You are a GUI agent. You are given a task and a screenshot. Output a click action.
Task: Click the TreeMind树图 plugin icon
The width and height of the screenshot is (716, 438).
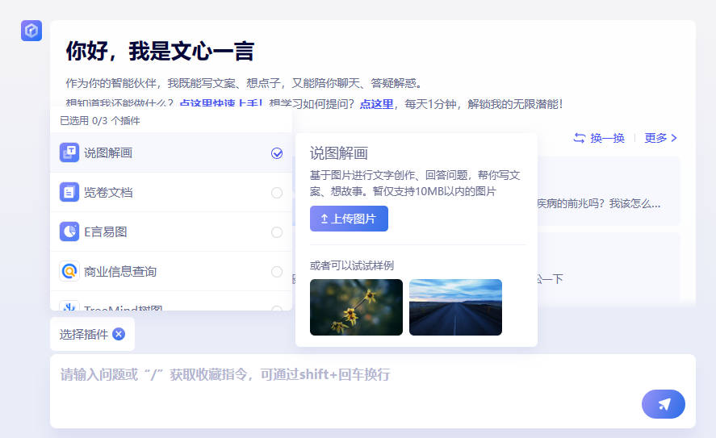69,306
